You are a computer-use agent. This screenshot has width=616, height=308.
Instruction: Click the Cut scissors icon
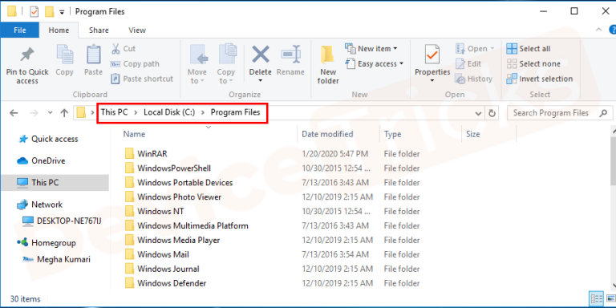point(115,49)
